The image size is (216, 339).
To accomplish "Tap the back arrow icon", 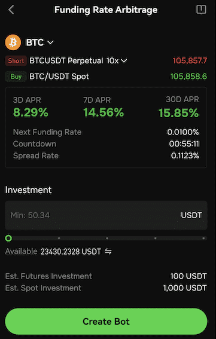I will click(11, 10).
